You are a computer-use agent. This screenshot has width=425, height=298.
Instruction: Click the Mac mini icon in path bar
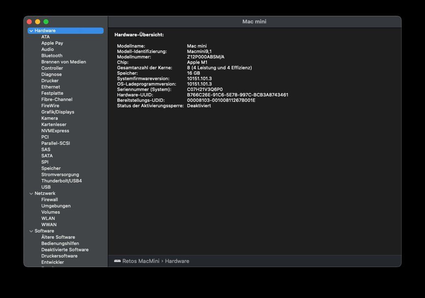[x=117, y=261]
